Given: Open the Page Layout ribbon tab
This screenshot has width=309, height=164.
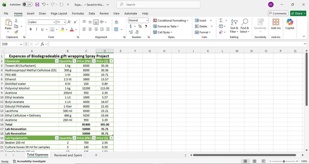Looking at the screenshot, I should coord(59,13).
